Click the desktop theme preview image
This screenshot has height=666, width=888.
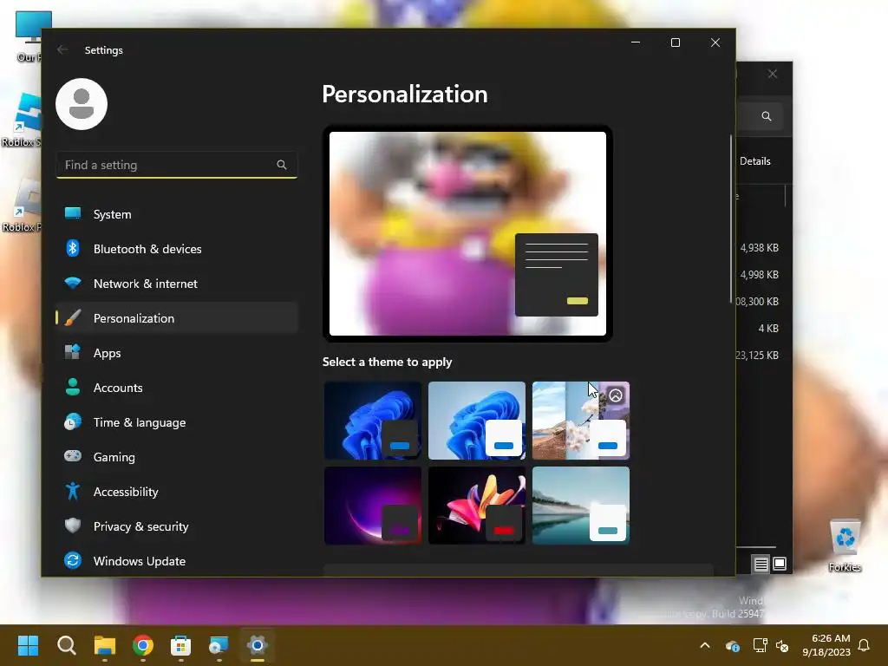click(467, 233)
